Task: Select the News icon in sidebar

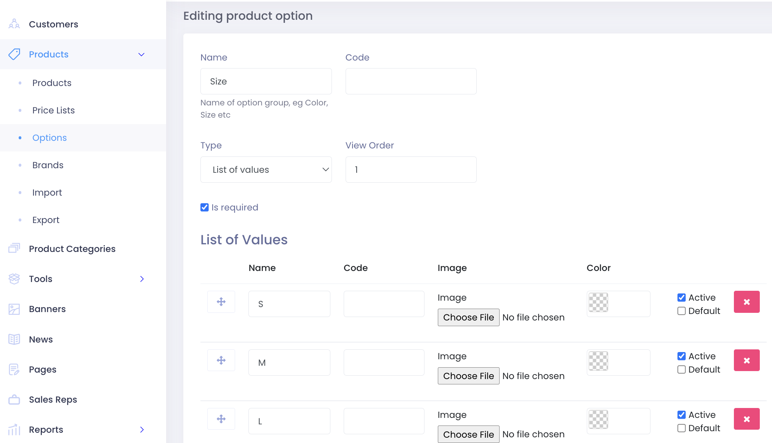Action: click(x=14, y=339)
